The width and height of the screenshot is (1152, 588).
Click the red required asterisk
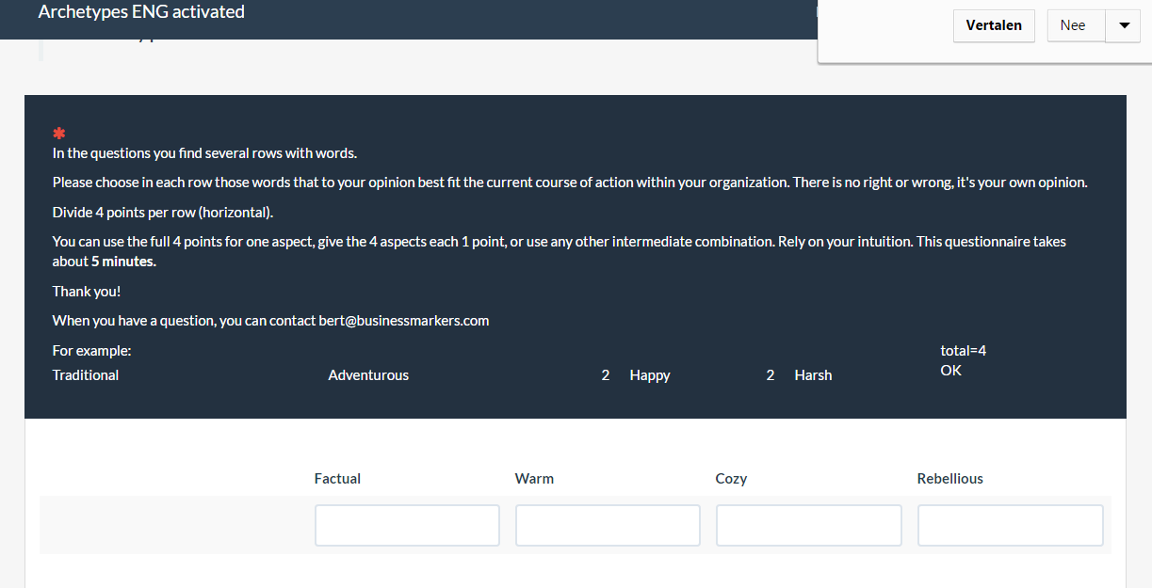point(58,134)
